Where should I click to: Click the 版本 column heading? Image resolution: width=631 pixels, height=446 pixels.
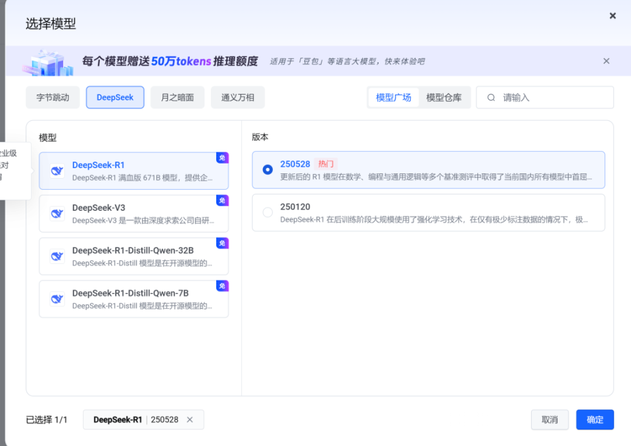click(260, 137)
